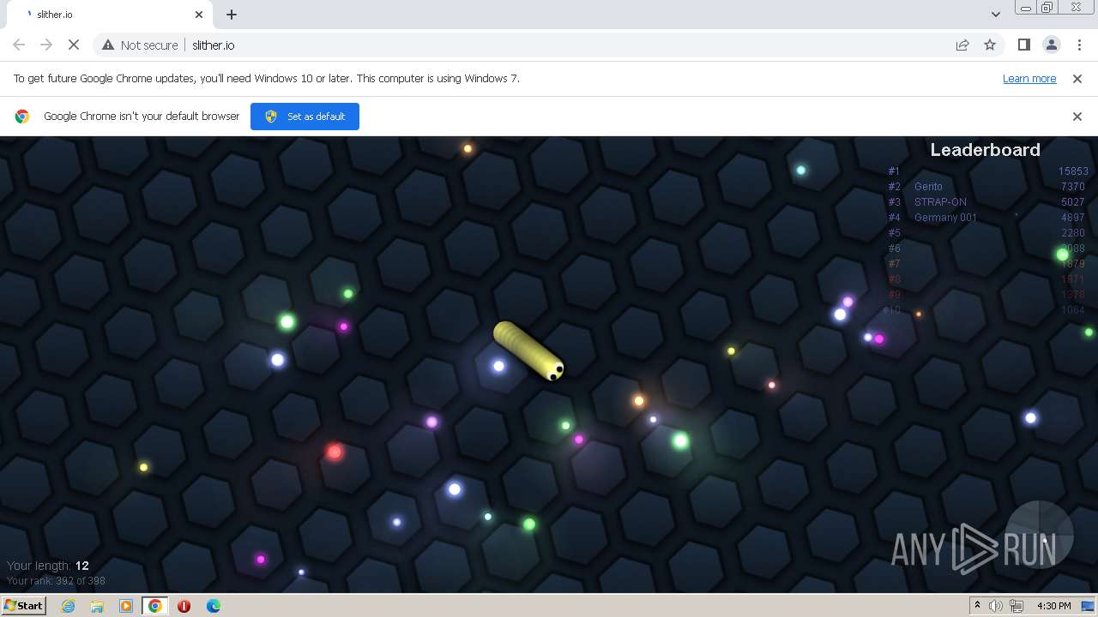Launch Microsoft Edge from taskbar
Image resolution: width=1098 pixels, height=617 pixels.
point(213,606)
